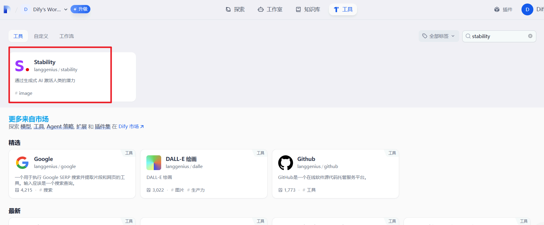Open the Dify 市场 link
Viewport: 544px width, 225px height.
pos(131,126)
